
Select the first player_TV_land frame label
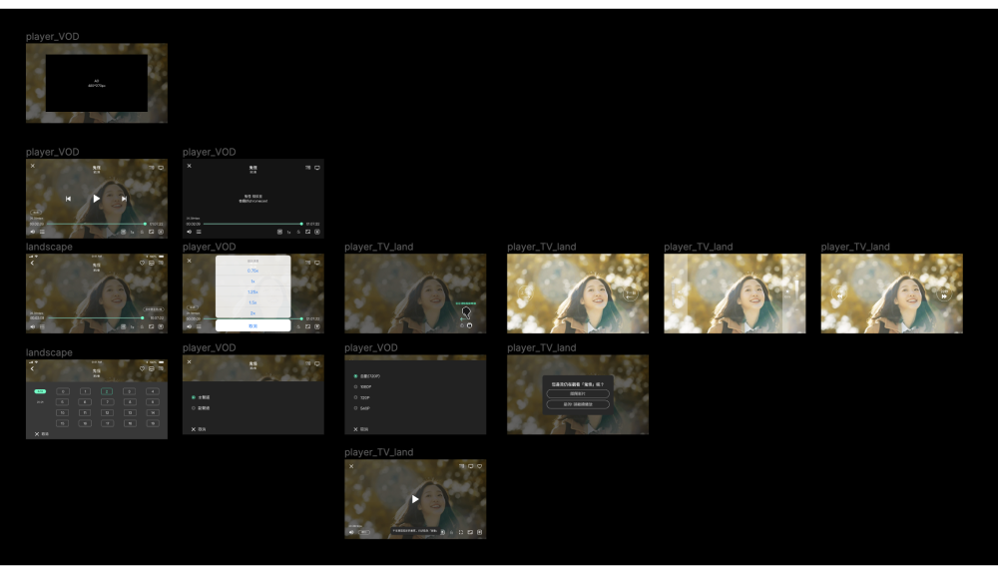(x=378, y=247)
